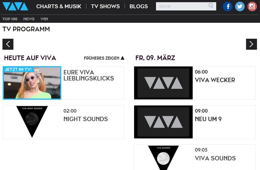260x170 pixels.
Task: Focus the Suche search field
Action: click(x=182, y=6)
